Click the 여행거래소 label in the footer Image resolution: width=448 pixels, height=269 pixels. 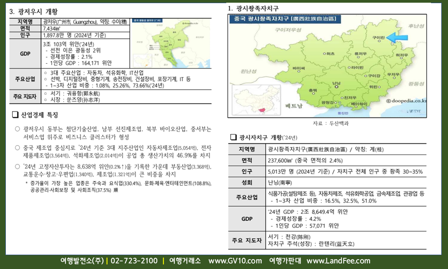point(185,261)
